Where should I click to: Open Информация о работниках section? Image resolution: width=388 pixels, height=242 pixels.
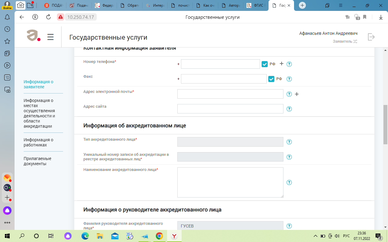click(x=38, y=142)
